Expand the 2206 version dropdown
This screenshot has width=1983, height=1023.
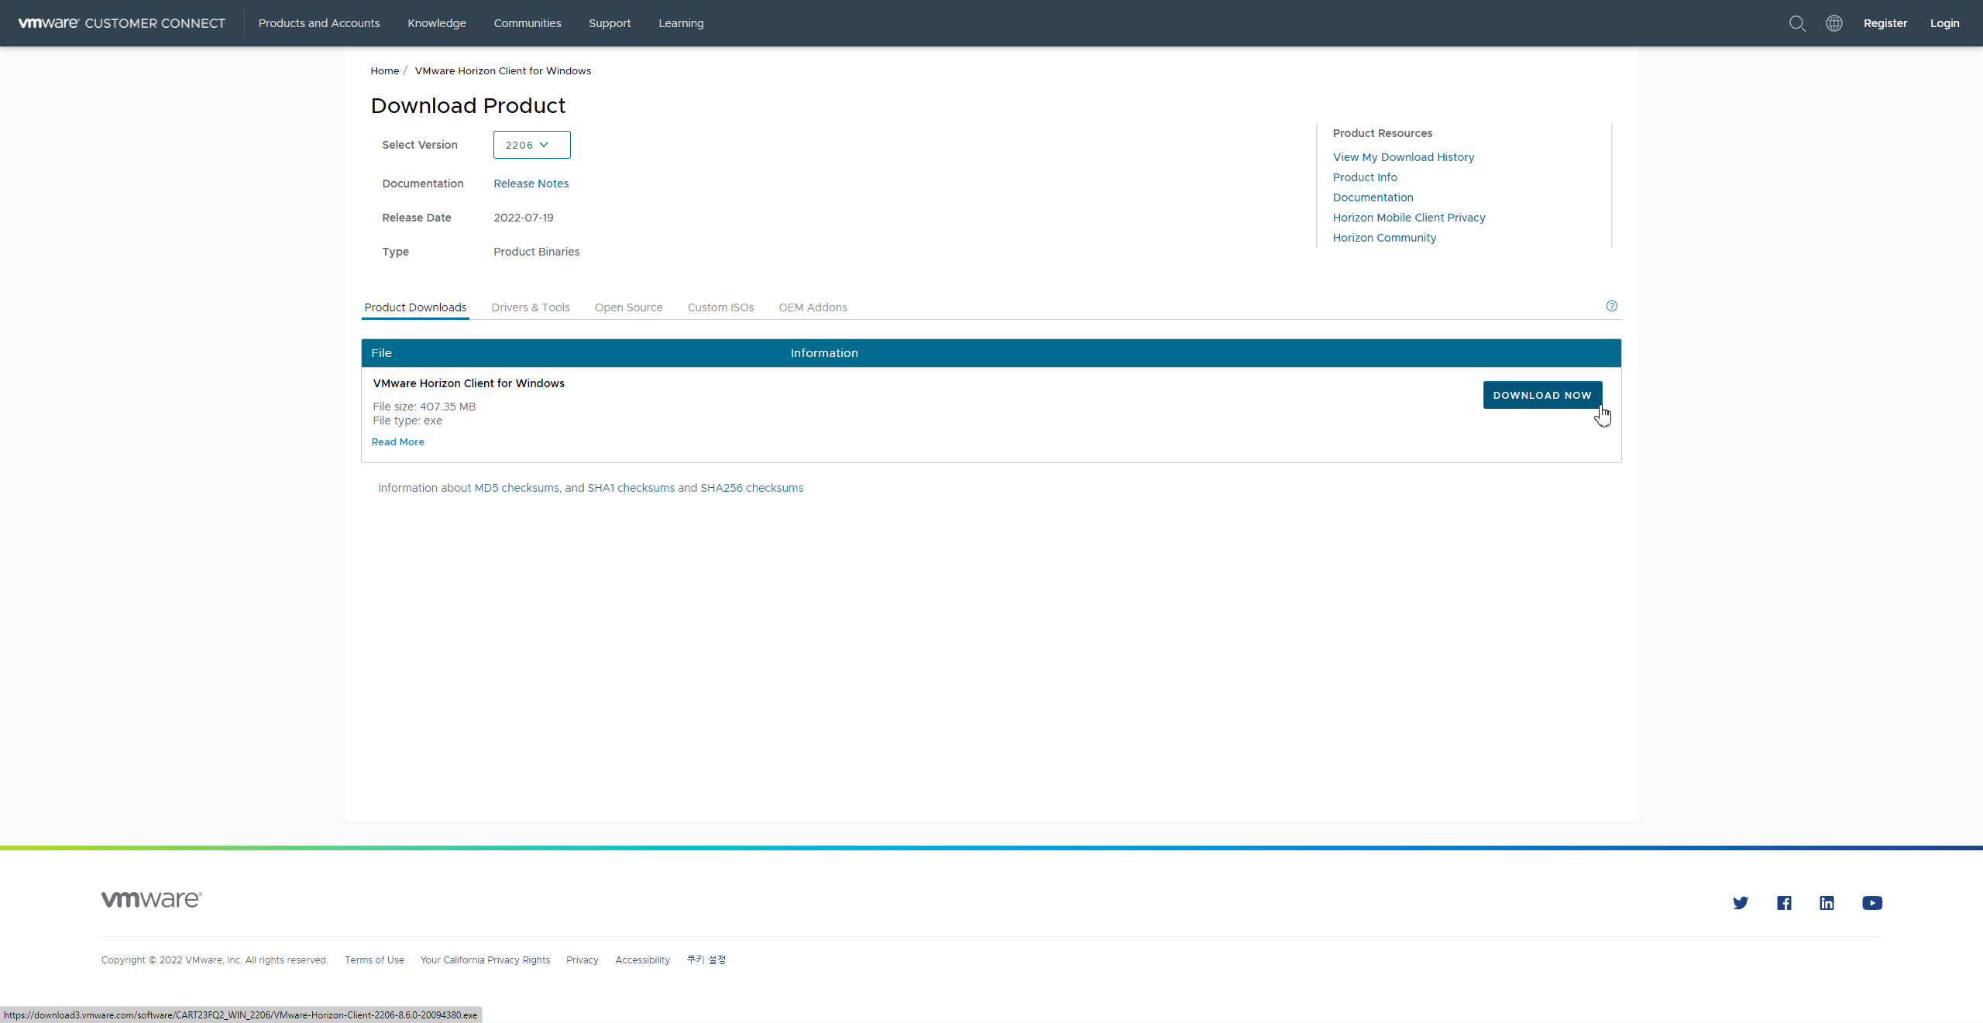click(x=531, y=145)
